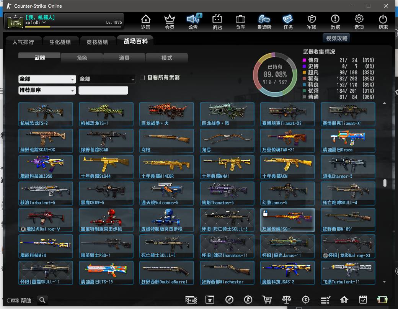Click the player rank emblem 1875
Image resolution: width=398 pixels, height=309 pixels.
click(x=15, y=21)
